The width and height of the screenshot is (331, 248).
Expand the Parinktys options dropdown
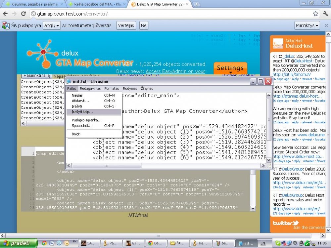click(307, 25)
